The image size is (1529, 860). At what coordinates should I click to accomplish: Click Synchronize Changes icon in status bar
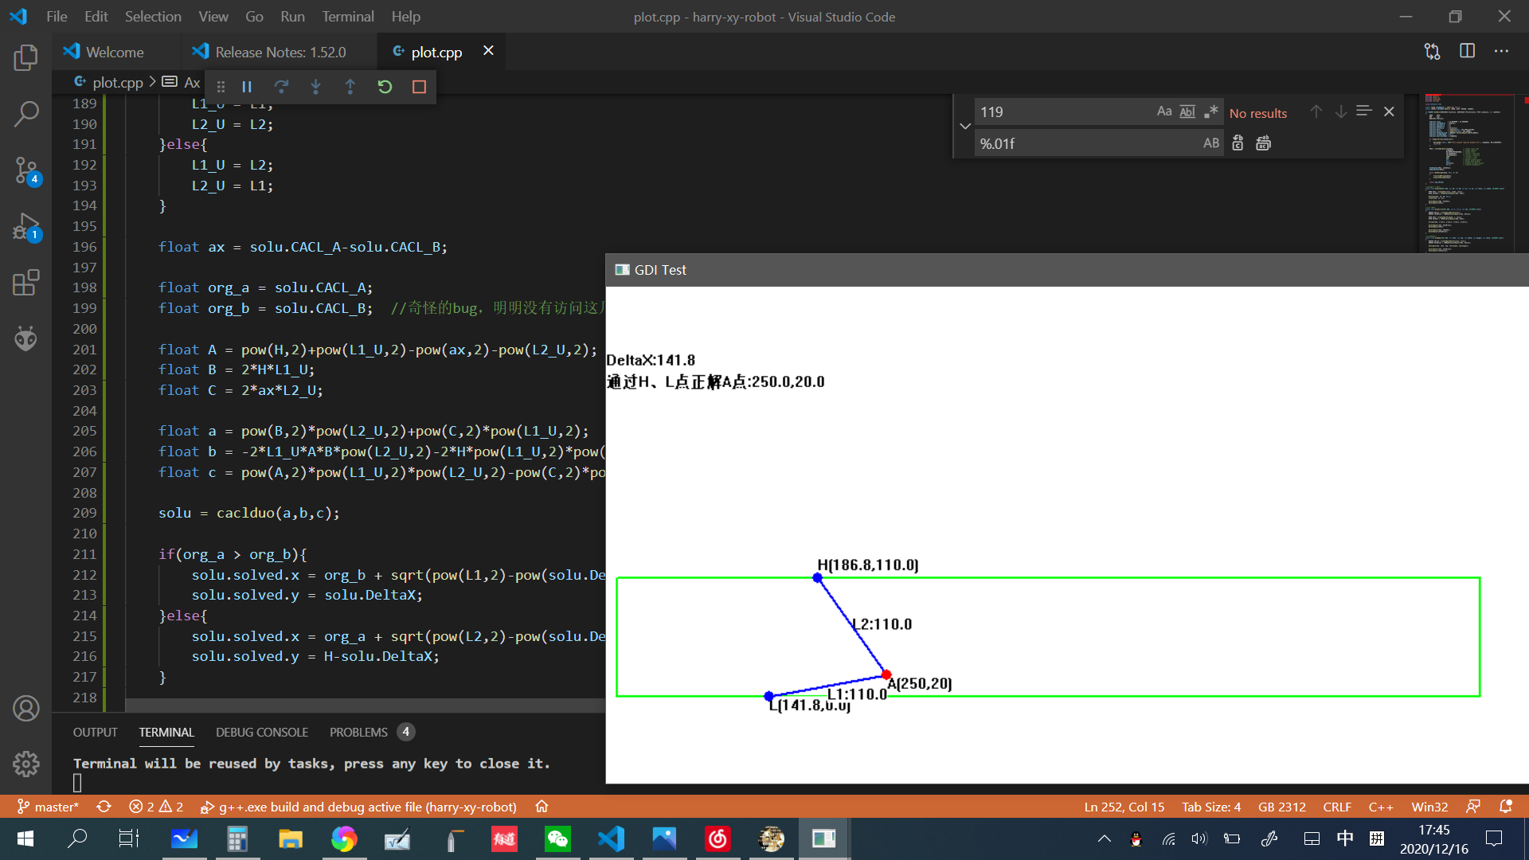(104, 807)
